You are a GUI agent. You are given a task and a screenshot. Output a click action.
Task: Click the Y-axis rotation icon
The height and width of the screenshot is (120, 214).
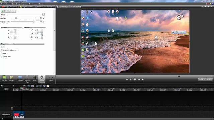click(x=32, y=34)
